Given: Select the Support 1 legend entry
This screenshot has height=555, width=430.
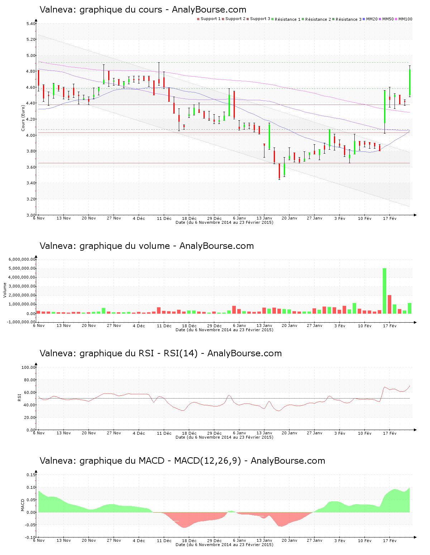Looking at the screenshot, I should coord(209,19).
